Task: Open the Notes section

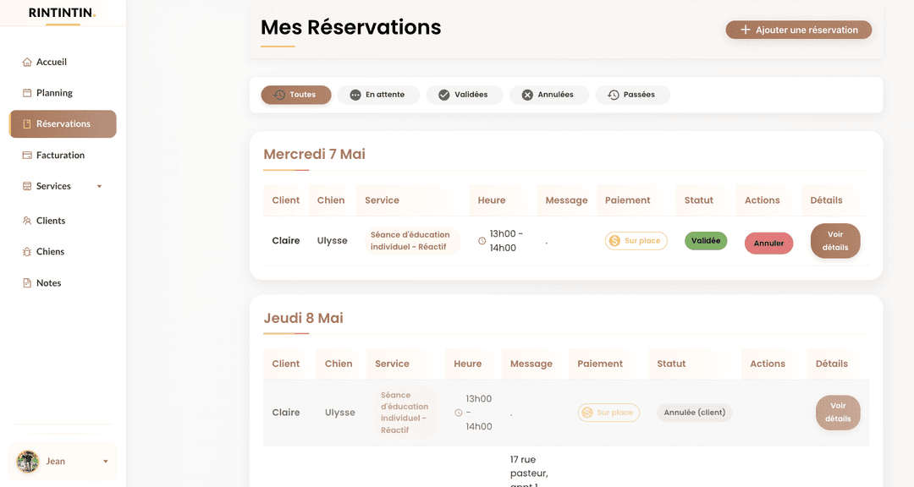Action: pyautogui.click(x=48, y=283)
